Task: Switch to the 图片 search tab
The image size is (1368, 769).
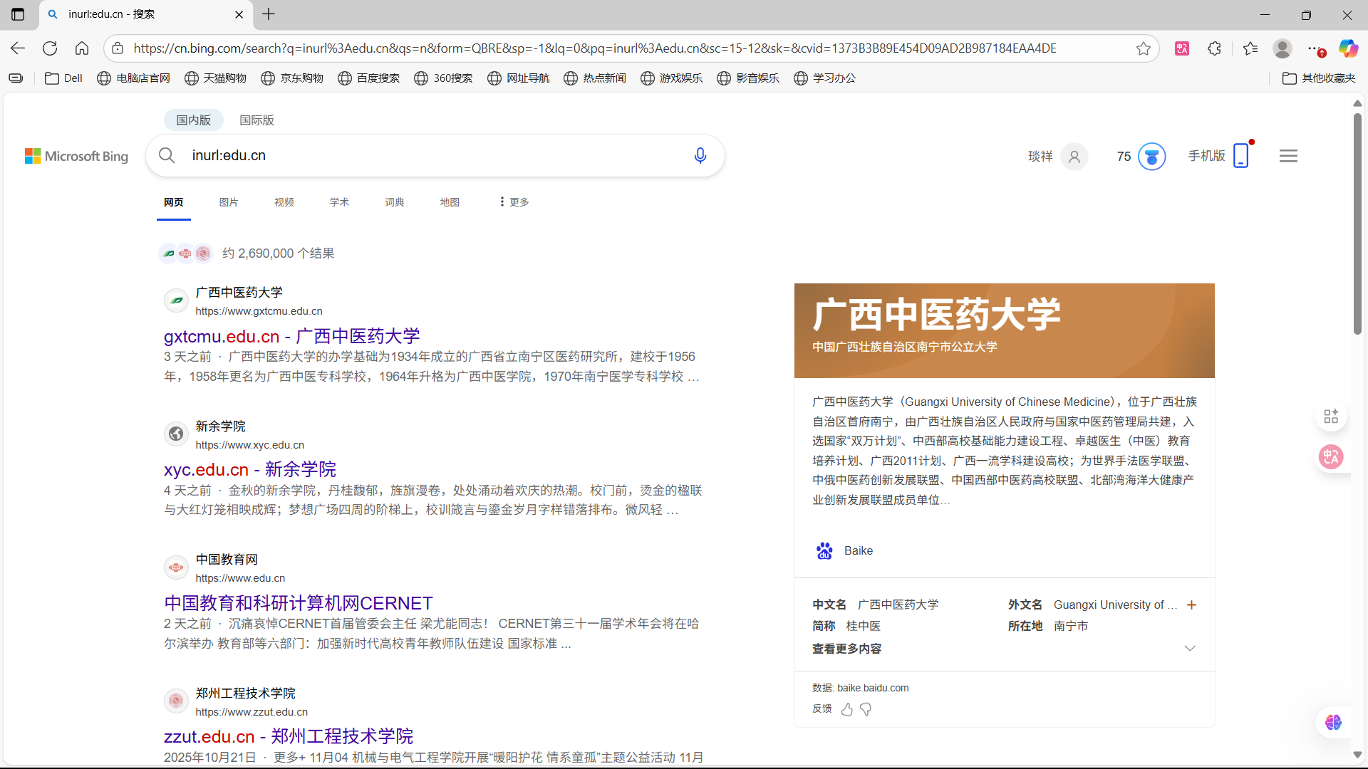Action: pyautogui.click(x=229, y=202)
